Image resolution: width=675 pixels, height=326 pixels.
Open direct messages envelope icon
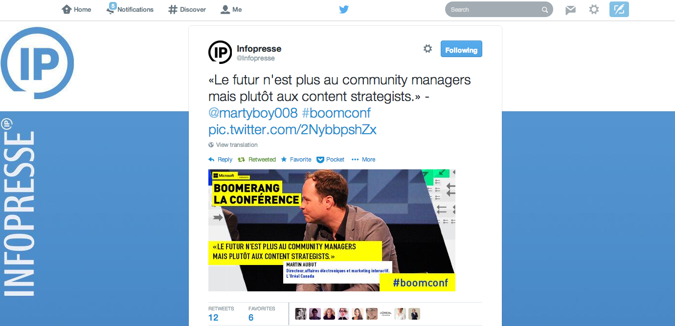click(570, 10)
